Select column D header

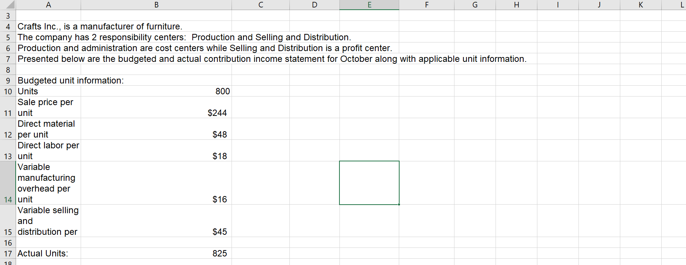tap(314, 5)
